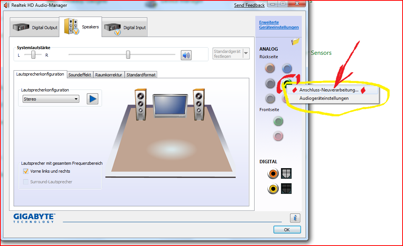Expand the Standardgerät festlegen dropdown arrow

246,53
